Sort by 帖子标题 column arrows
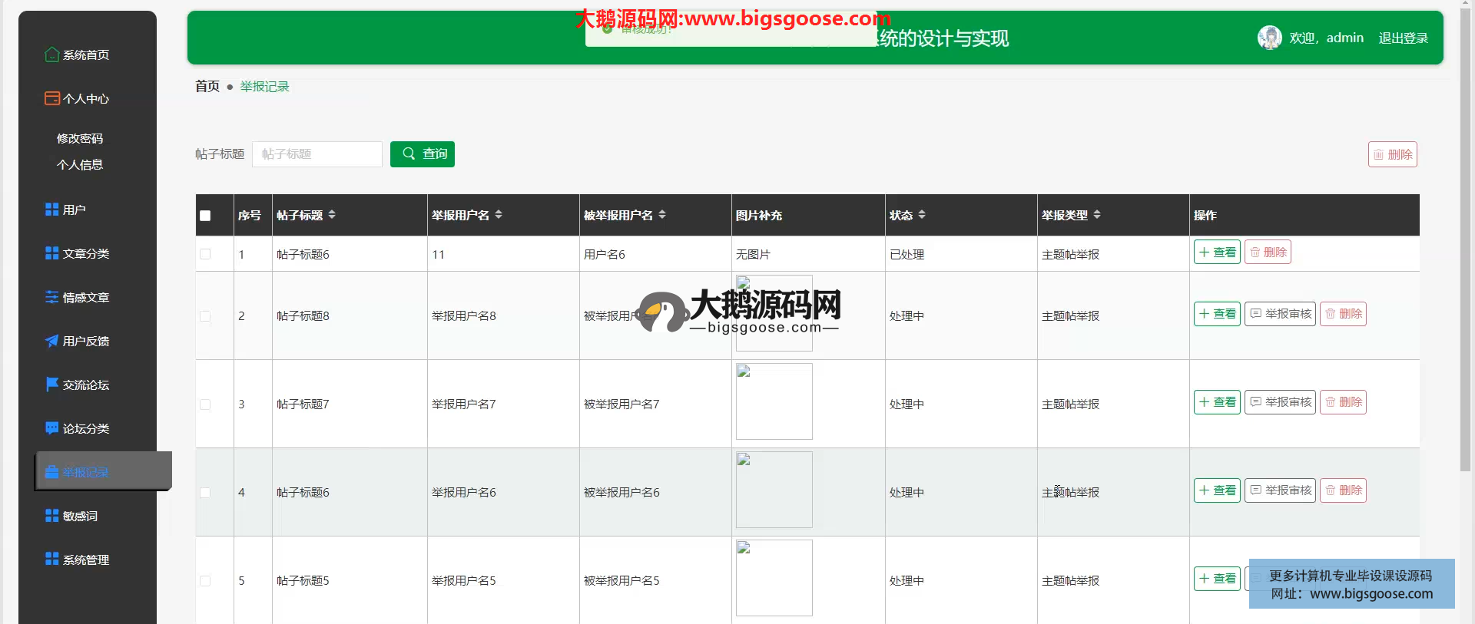 point(332,215)
